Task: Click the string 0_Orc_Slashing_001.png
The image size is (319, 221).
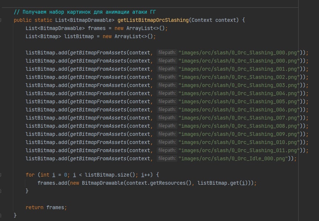Action: point(239,69)
